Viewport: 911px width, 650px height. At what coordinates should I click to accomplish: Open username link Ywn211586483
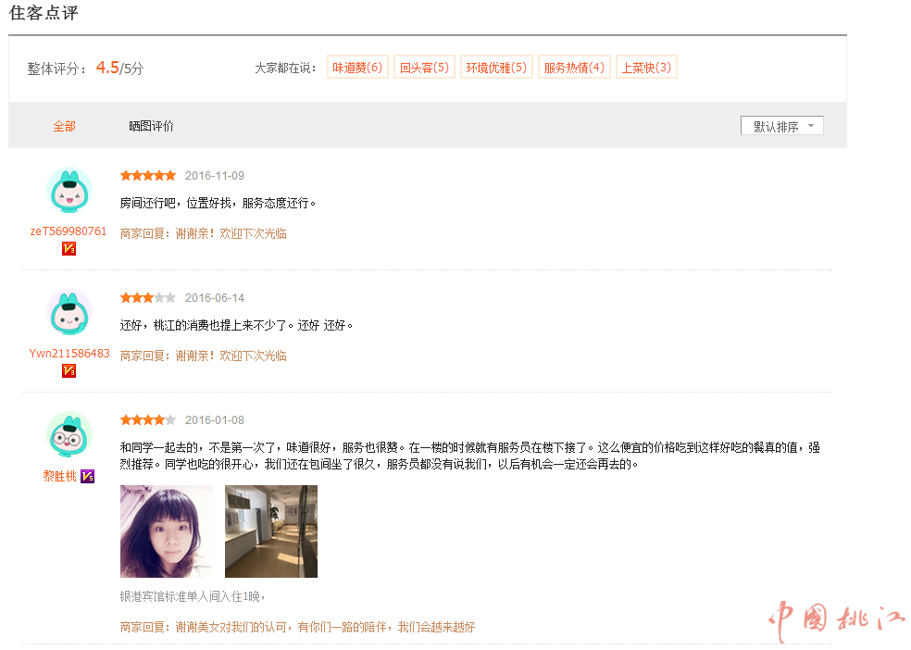(69, 353)
